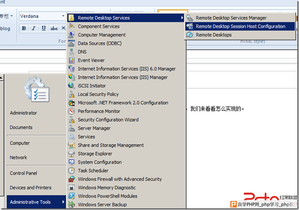The width and height of the screenshot is (299, 210).
Task: Click the Start menu scroll up arrow
Action: pyautogui.click(x=2, y=78)
